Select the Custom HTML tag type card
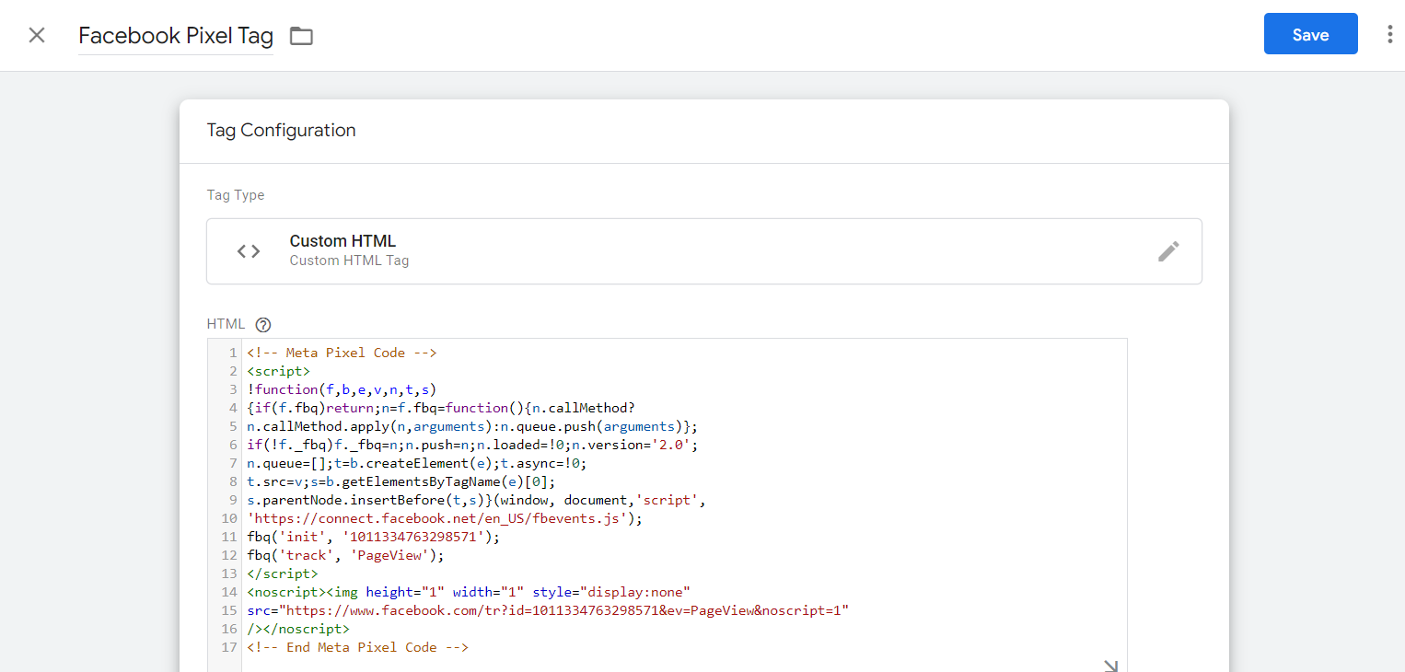Screen dimensions: 1405x672 [x=704, y=251]
